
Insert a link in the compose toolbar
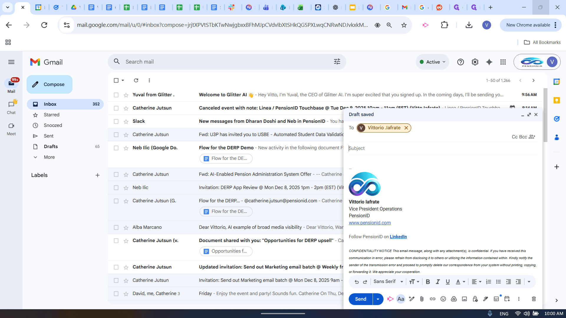point(432,299)
